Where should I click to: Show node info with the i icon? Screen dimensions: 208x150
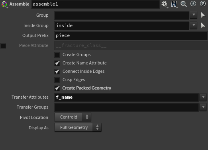193,4
